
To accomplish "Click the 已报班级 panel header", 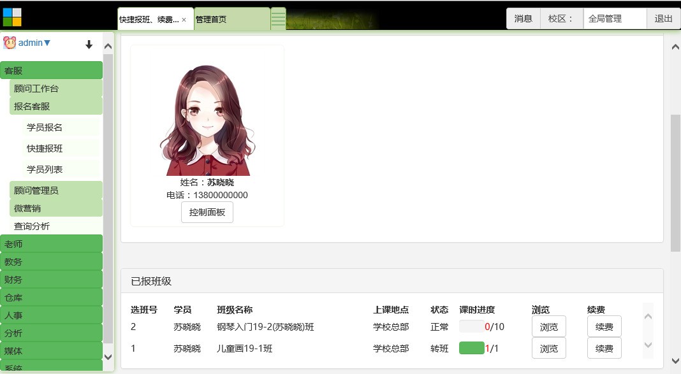I will point(392,281).
